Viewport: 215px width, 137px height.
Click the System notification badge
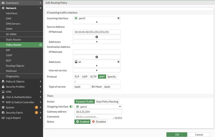tap(36, 107)
